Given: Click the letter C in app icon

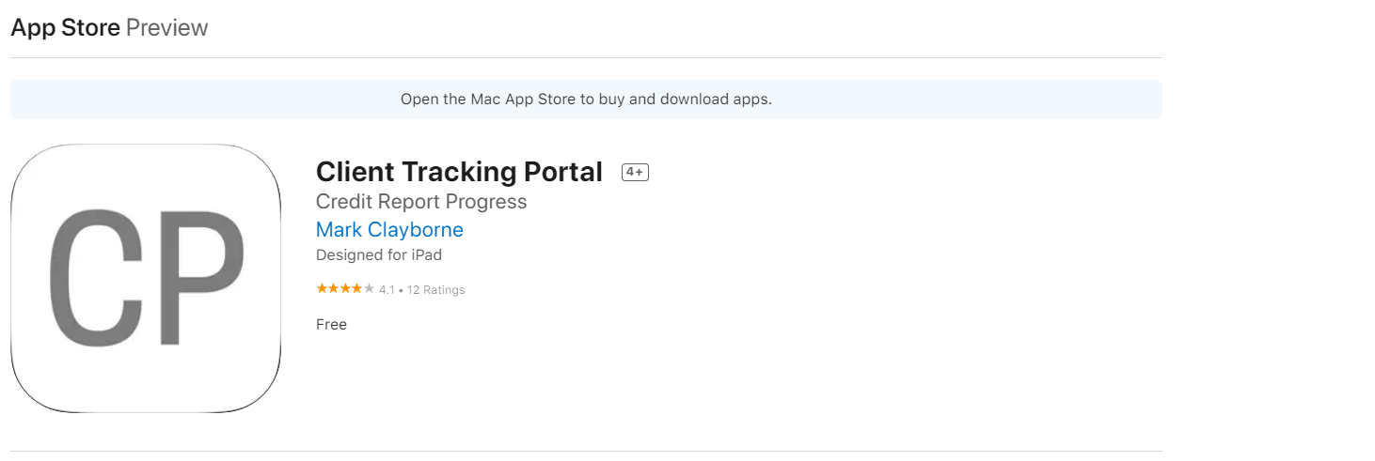Looking at the screenshot, I should click(x=96, y=278).
